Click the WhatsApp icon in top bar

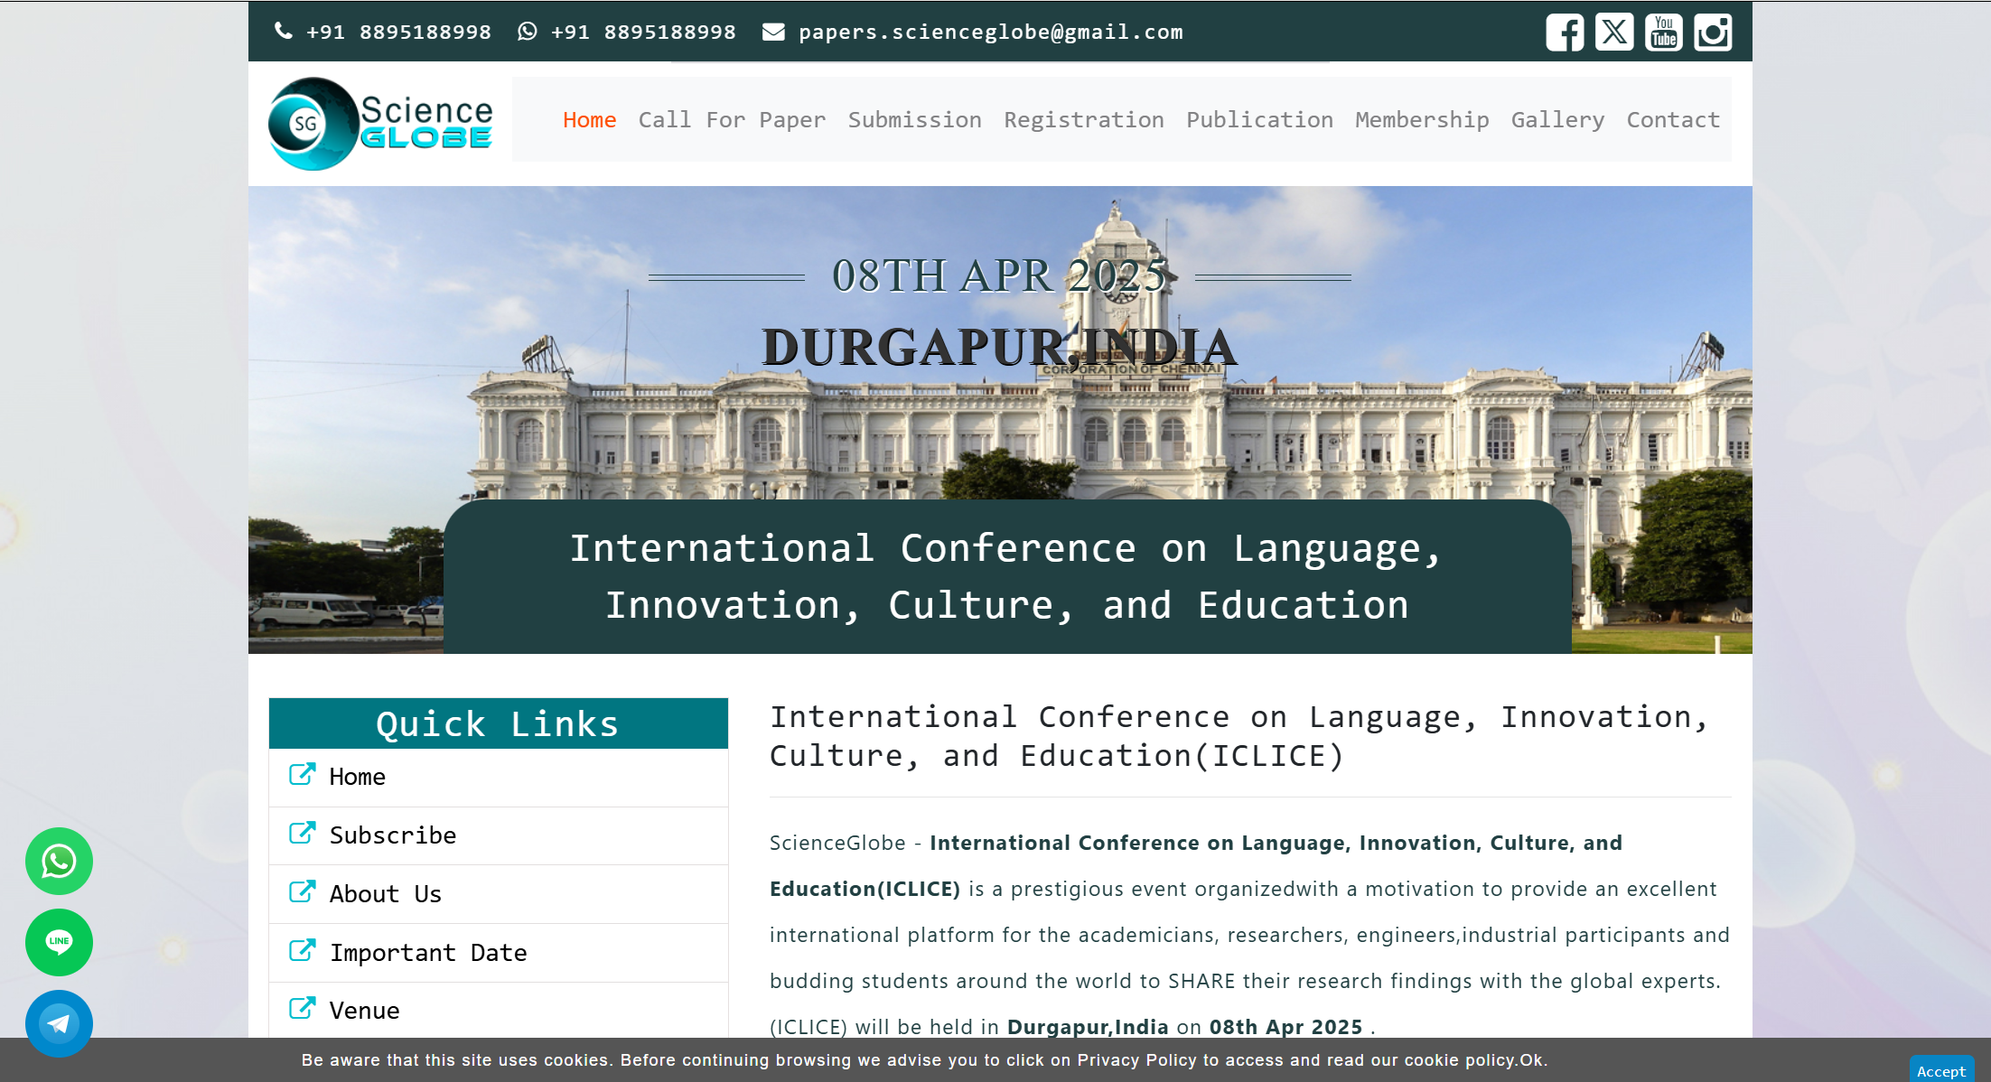coord(528,32)
